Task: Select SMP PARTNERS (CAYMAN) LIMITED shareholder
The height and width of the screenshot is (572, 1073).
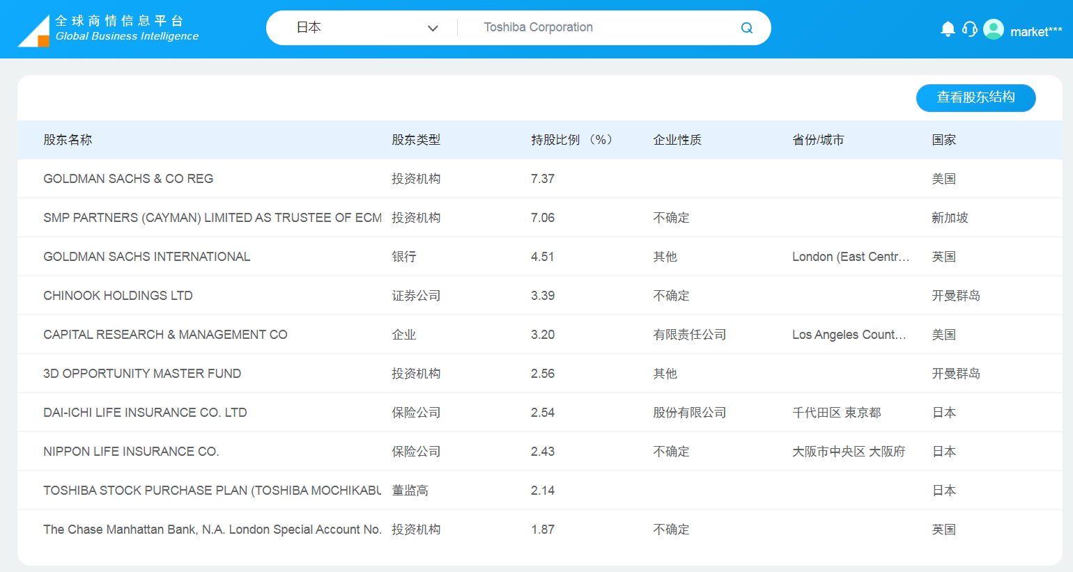Action: coord(213,218)
